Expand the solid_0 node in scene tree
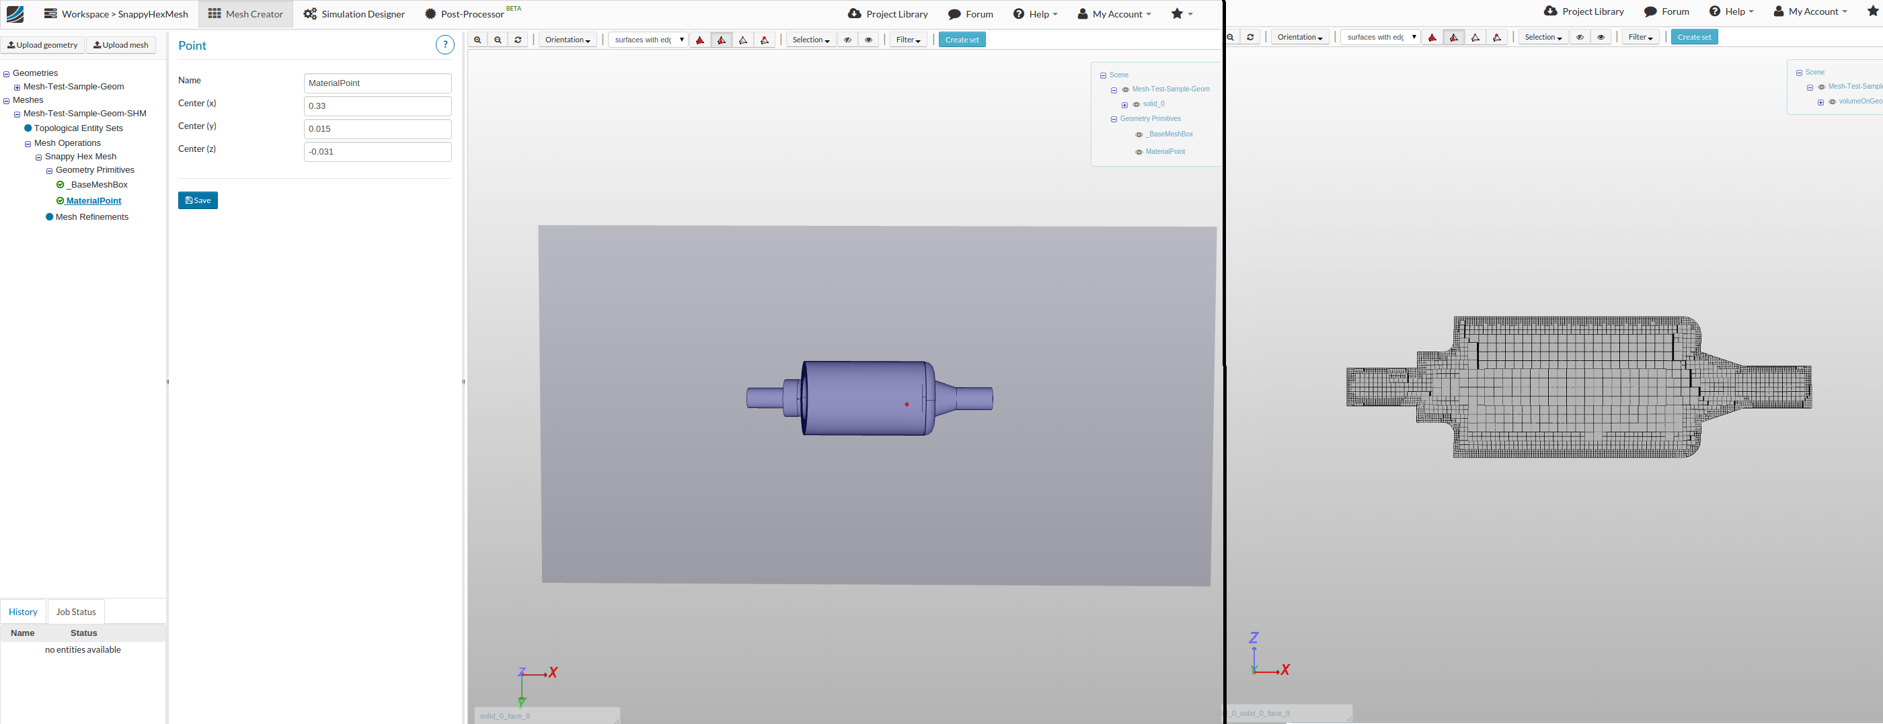 (x=1124, y=104)
